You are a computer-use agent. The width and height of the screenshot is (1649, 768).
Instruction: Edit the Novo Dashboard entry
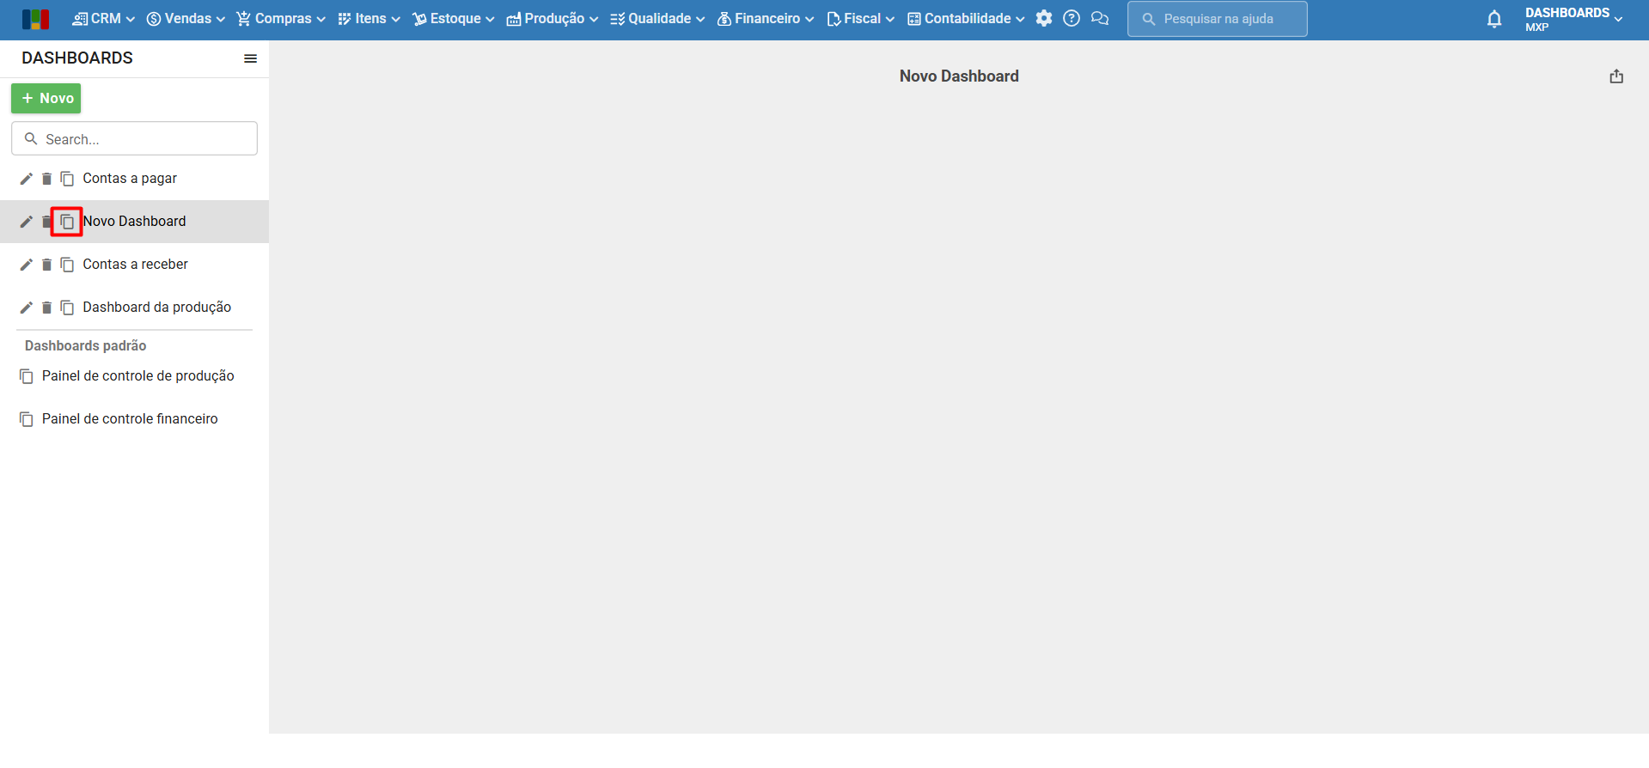click(27, 222)
